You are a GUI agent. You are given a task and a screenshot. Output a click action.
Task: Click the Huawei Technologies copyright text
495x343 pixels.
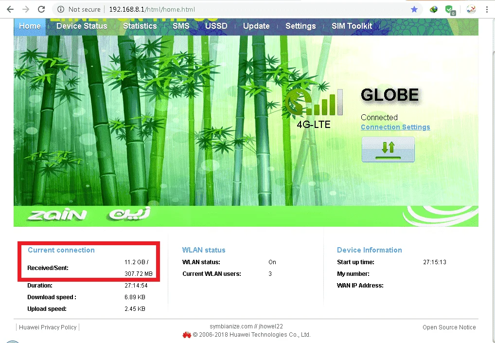[x=251, y=335]
